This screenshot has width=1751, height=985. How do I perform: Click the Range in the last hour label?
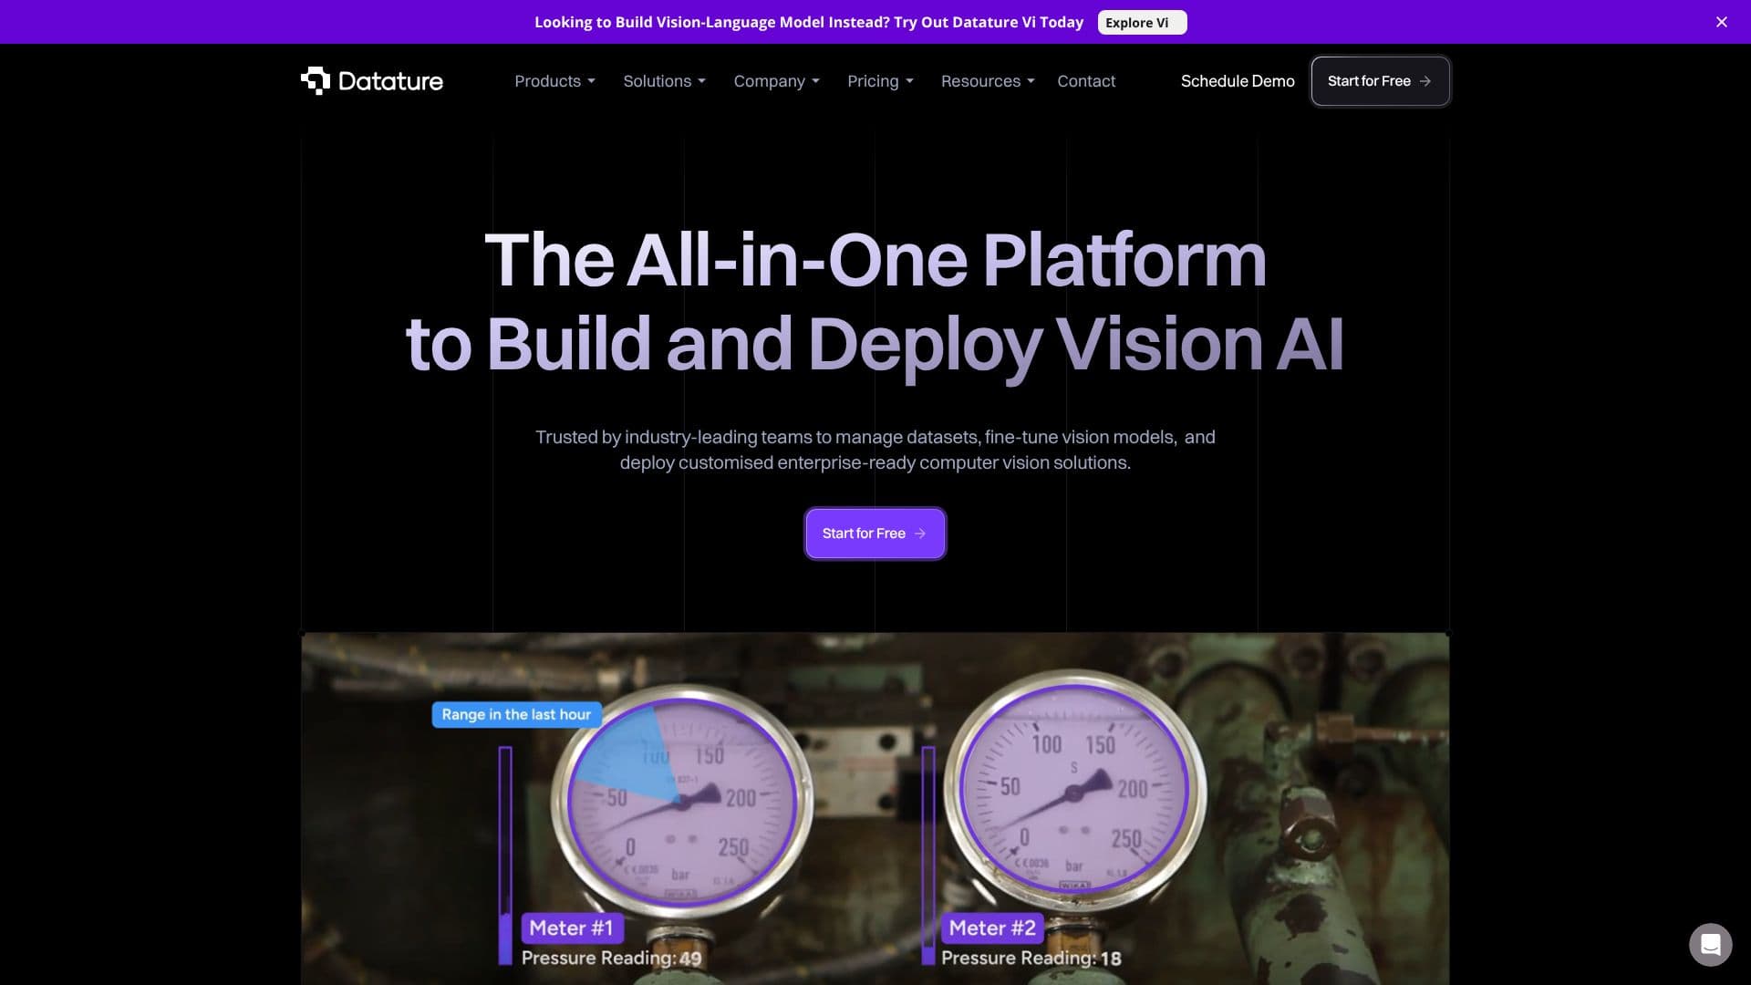516,714
